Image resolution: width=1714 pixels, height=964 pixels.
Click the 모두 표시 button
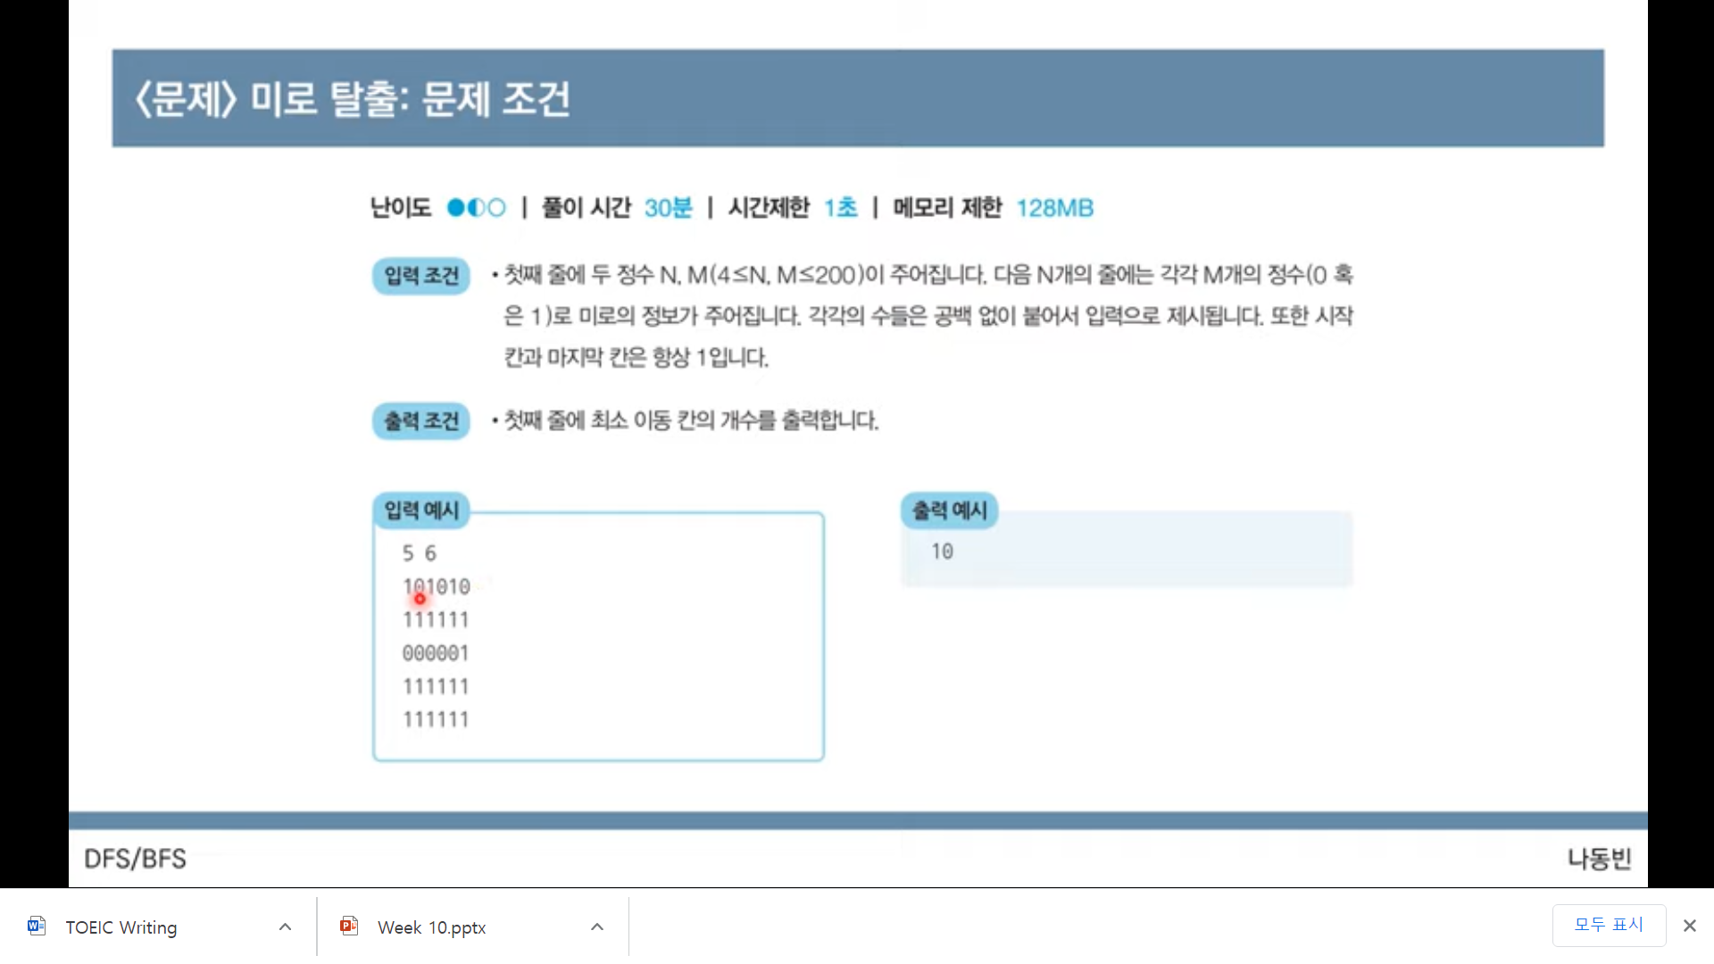(x=1608, y=925)
